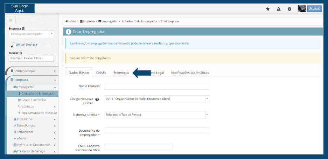The height and width of the screenshot is (159, 328).
Task: Click plus icon beside Equipamento de Proteção
Action: (x=19, y=113)
